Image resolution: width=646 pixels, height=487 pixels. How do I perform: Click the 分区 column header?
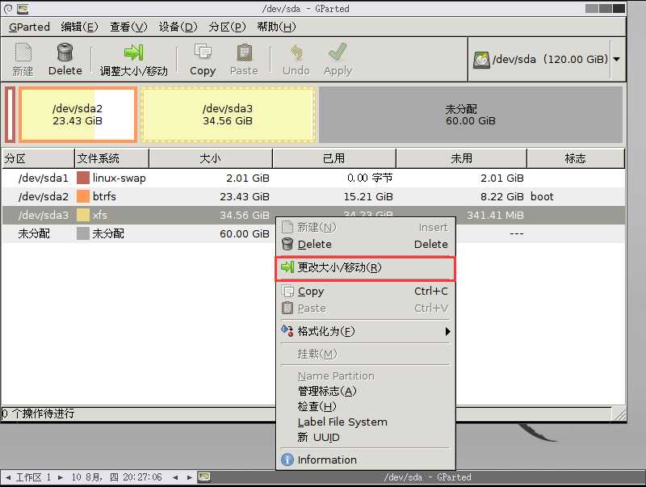click(38, 158)
